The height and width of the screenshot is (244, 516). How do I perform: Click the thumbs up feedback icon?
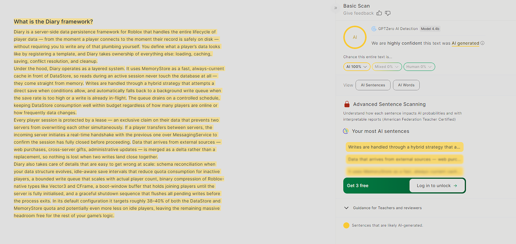pyautogui.click(x=379, y=13)
